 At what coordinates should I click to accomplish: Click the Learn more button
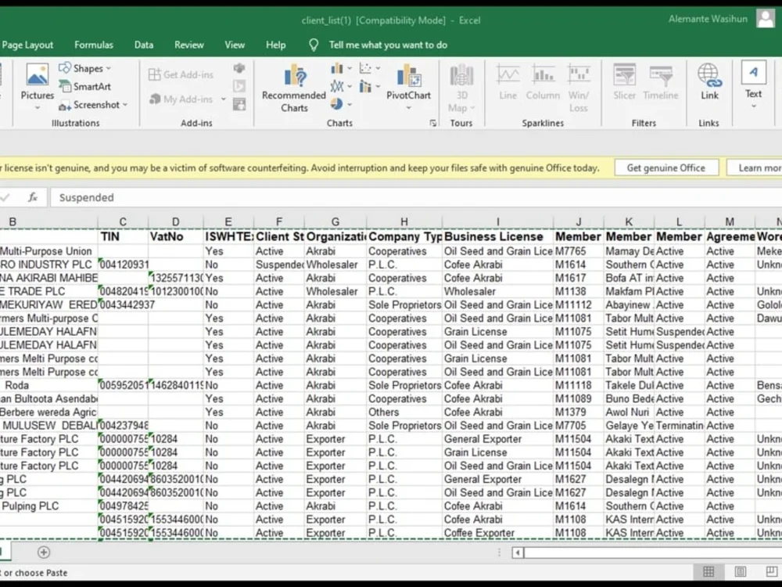755,167
